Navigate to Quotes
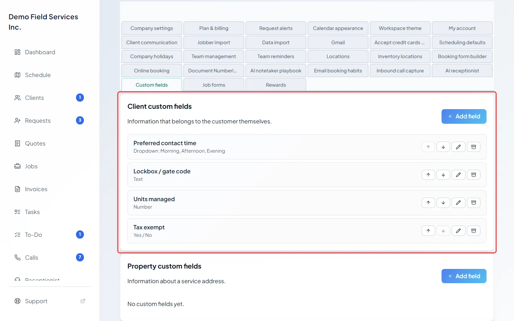Screen dimensions: 514x321 (x=50, y=143)
